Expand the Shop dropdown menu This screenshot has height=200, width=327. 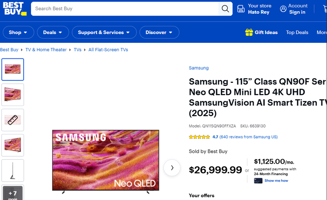click(x=18, y=32)
